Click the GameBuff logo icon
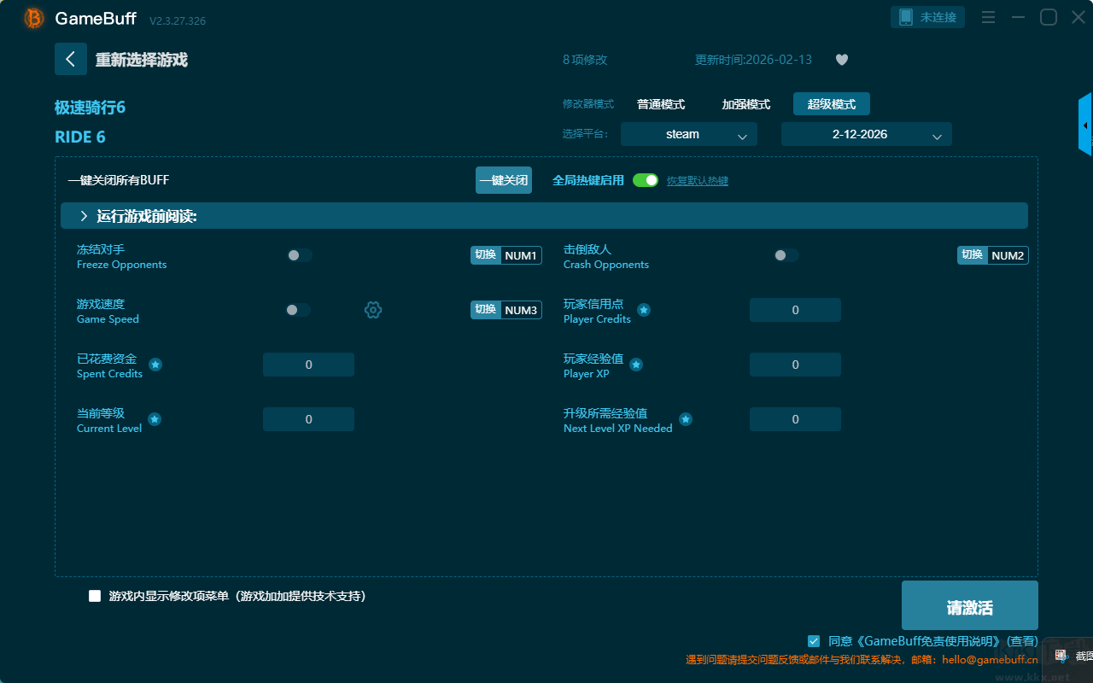1093x683 pixels. [34, 18]
